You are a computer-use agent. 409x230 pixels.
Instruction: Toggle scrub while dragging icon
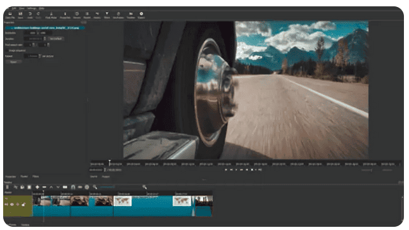coord(80,187)
